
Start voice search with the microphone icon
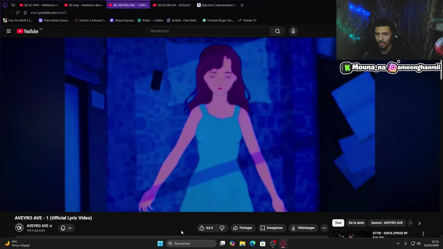[293, 31]
